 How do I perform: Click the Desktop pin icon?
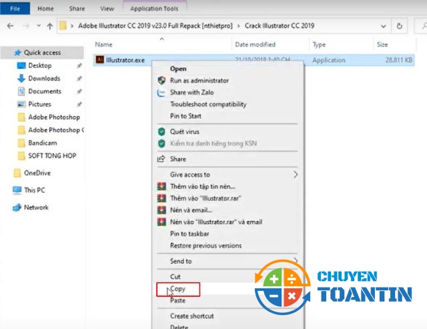tap(79, 65)
